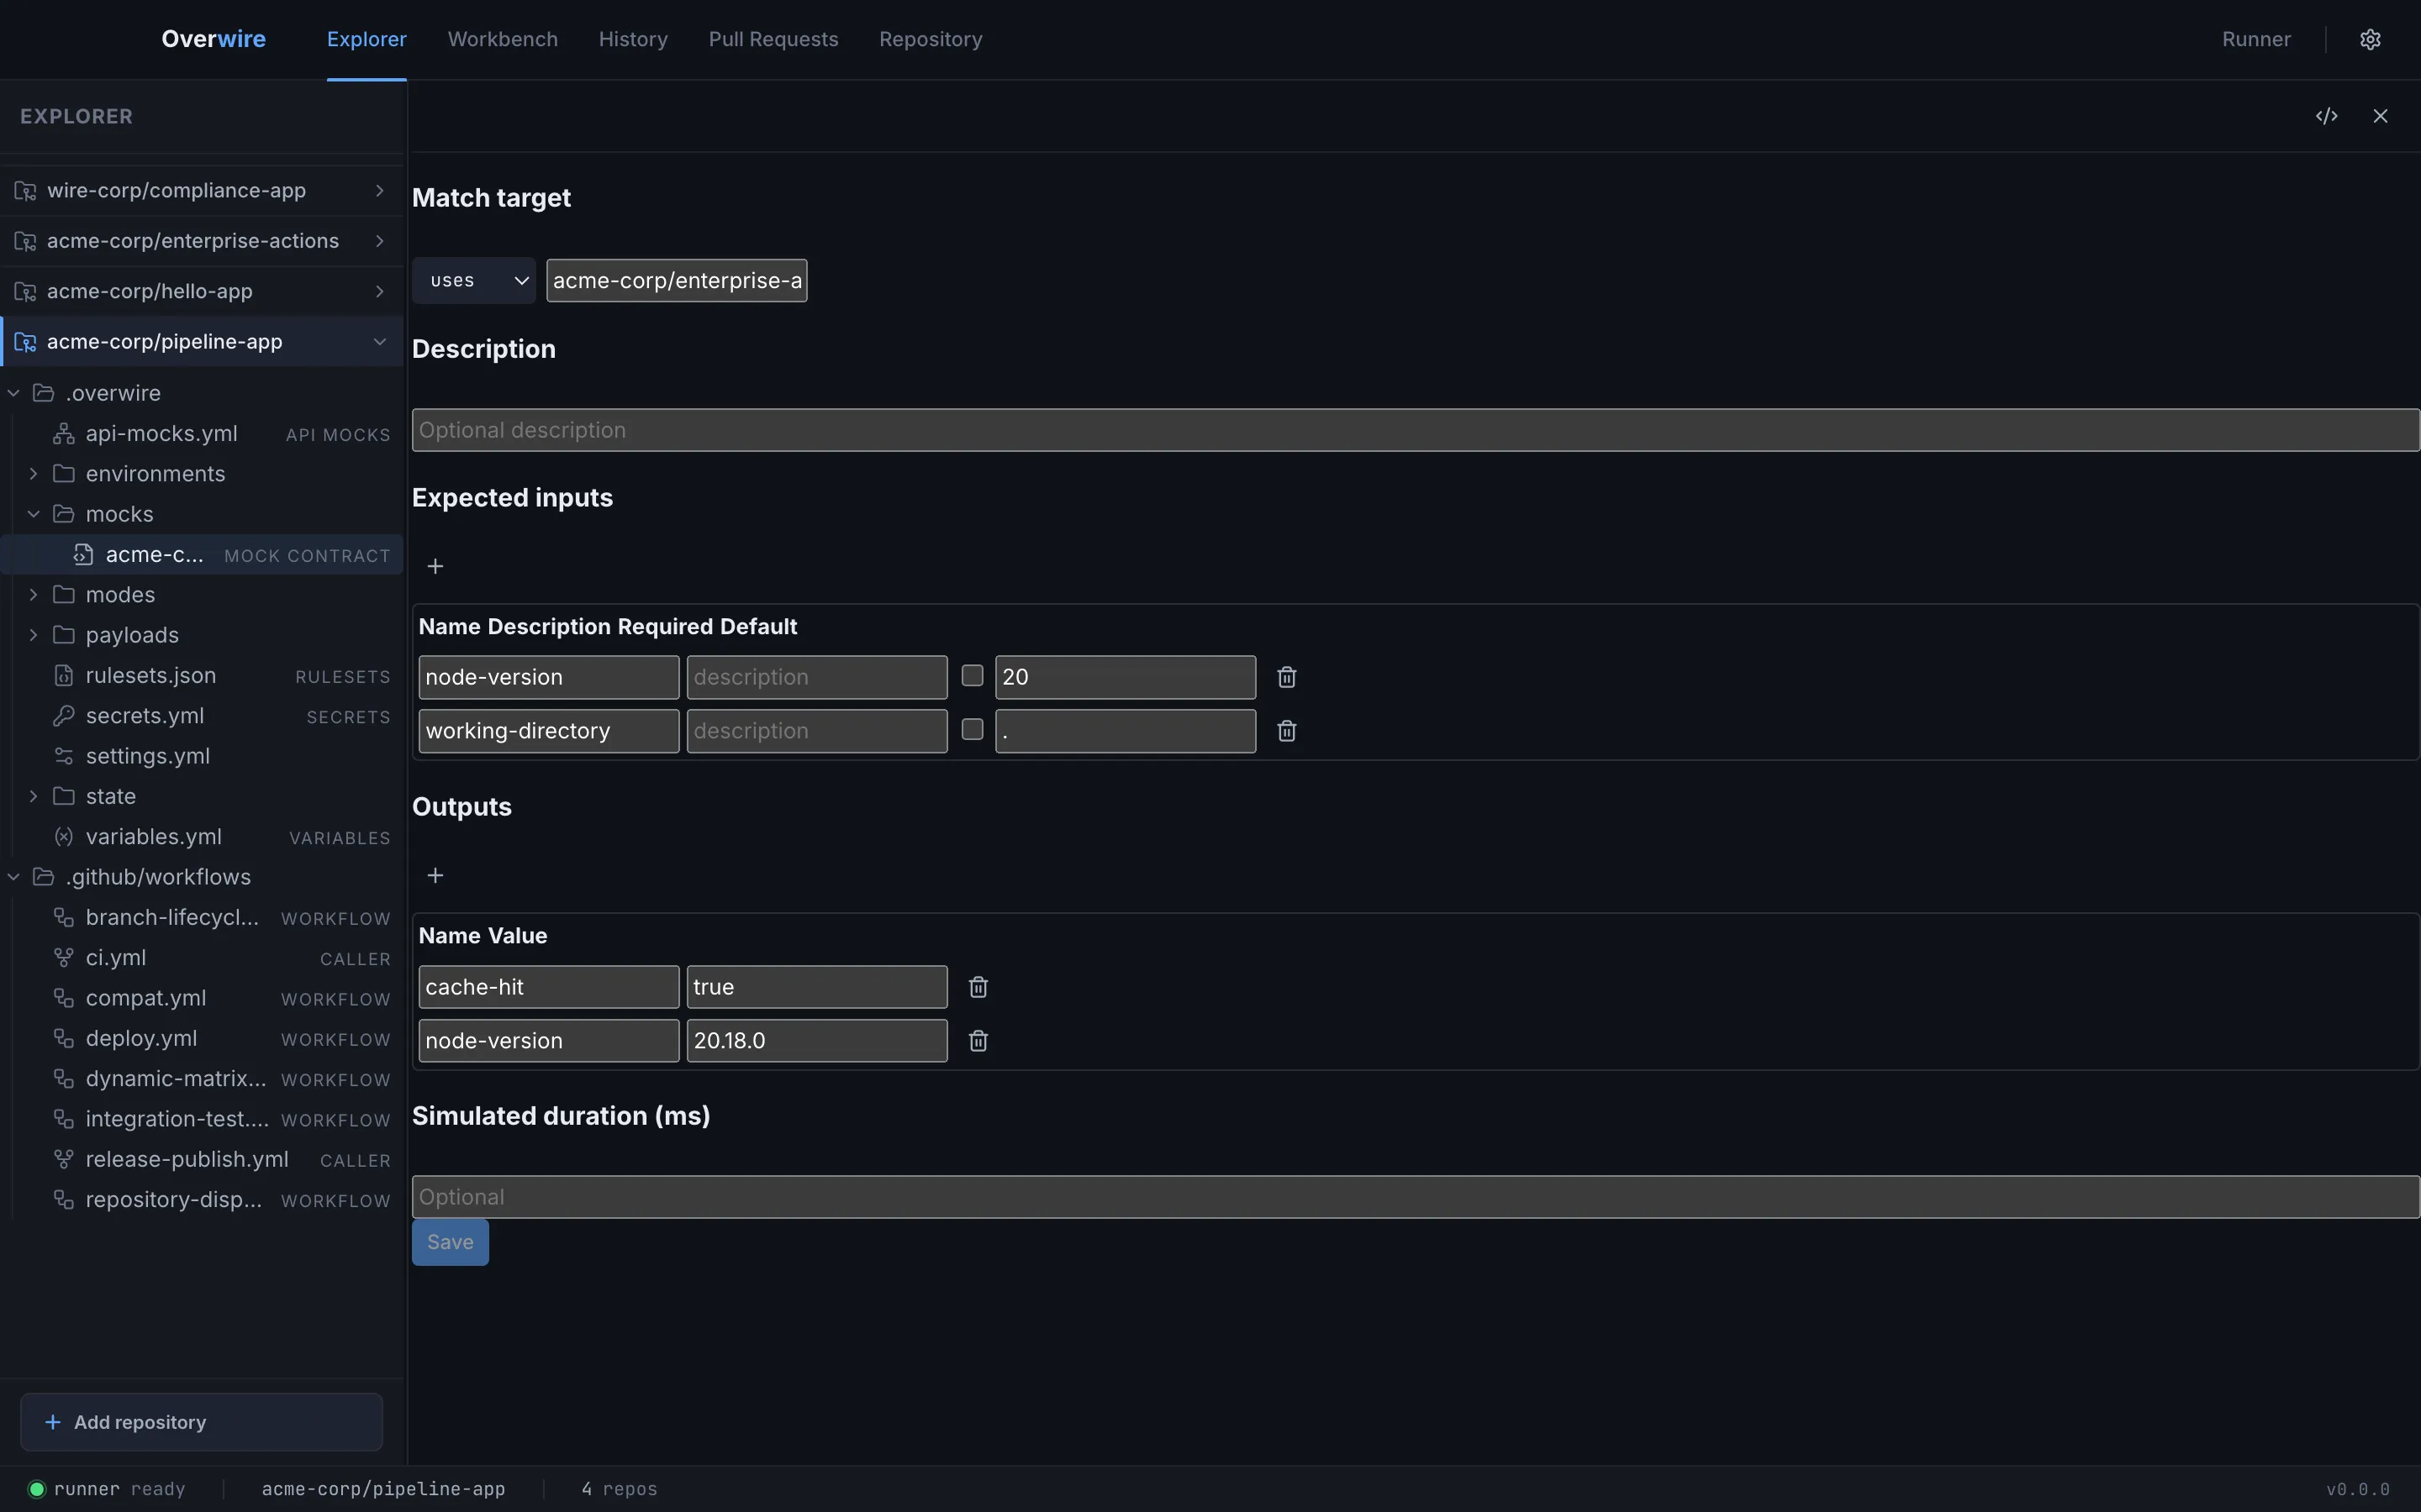Delete the node-version output row
The height and width of the screenshot is (1512, 2421).
click(978, 1041)
